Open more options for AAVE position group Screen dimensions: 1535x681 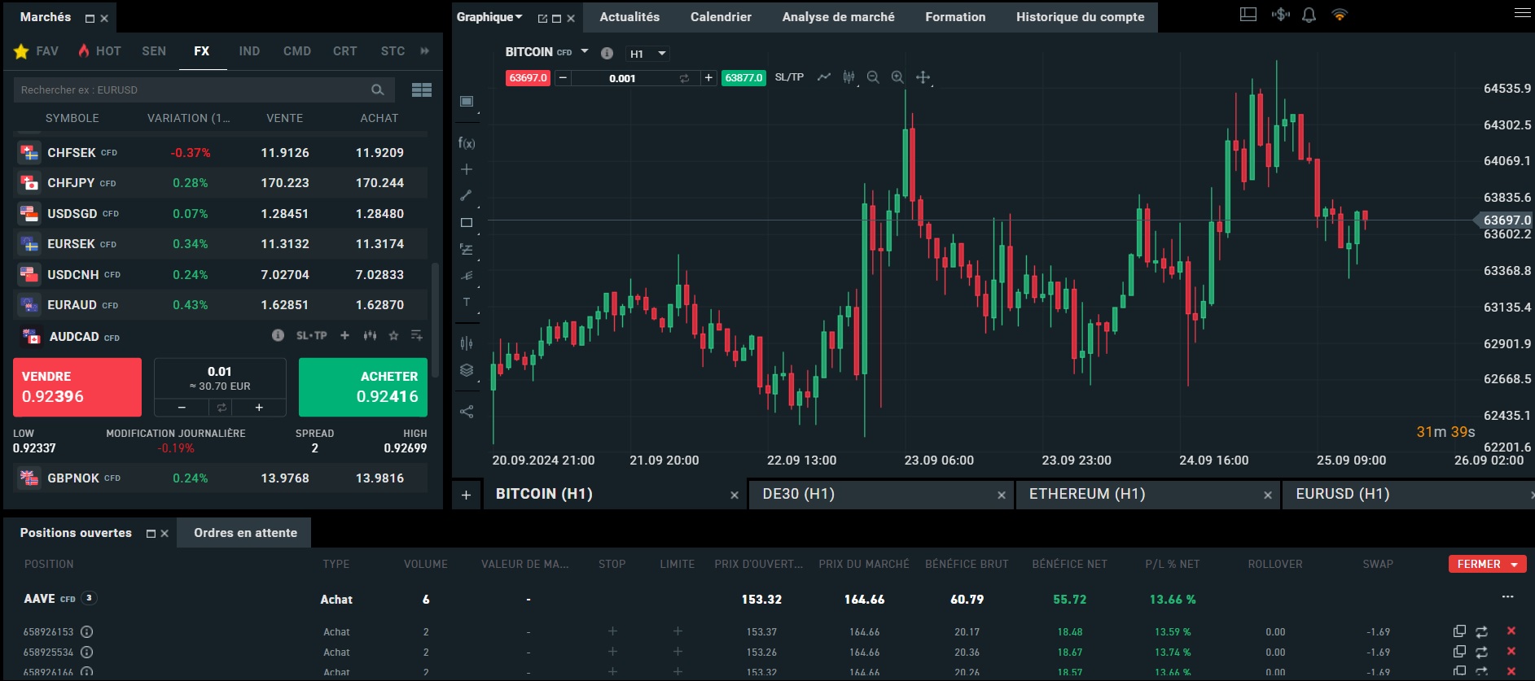(x=1508, y=597)
